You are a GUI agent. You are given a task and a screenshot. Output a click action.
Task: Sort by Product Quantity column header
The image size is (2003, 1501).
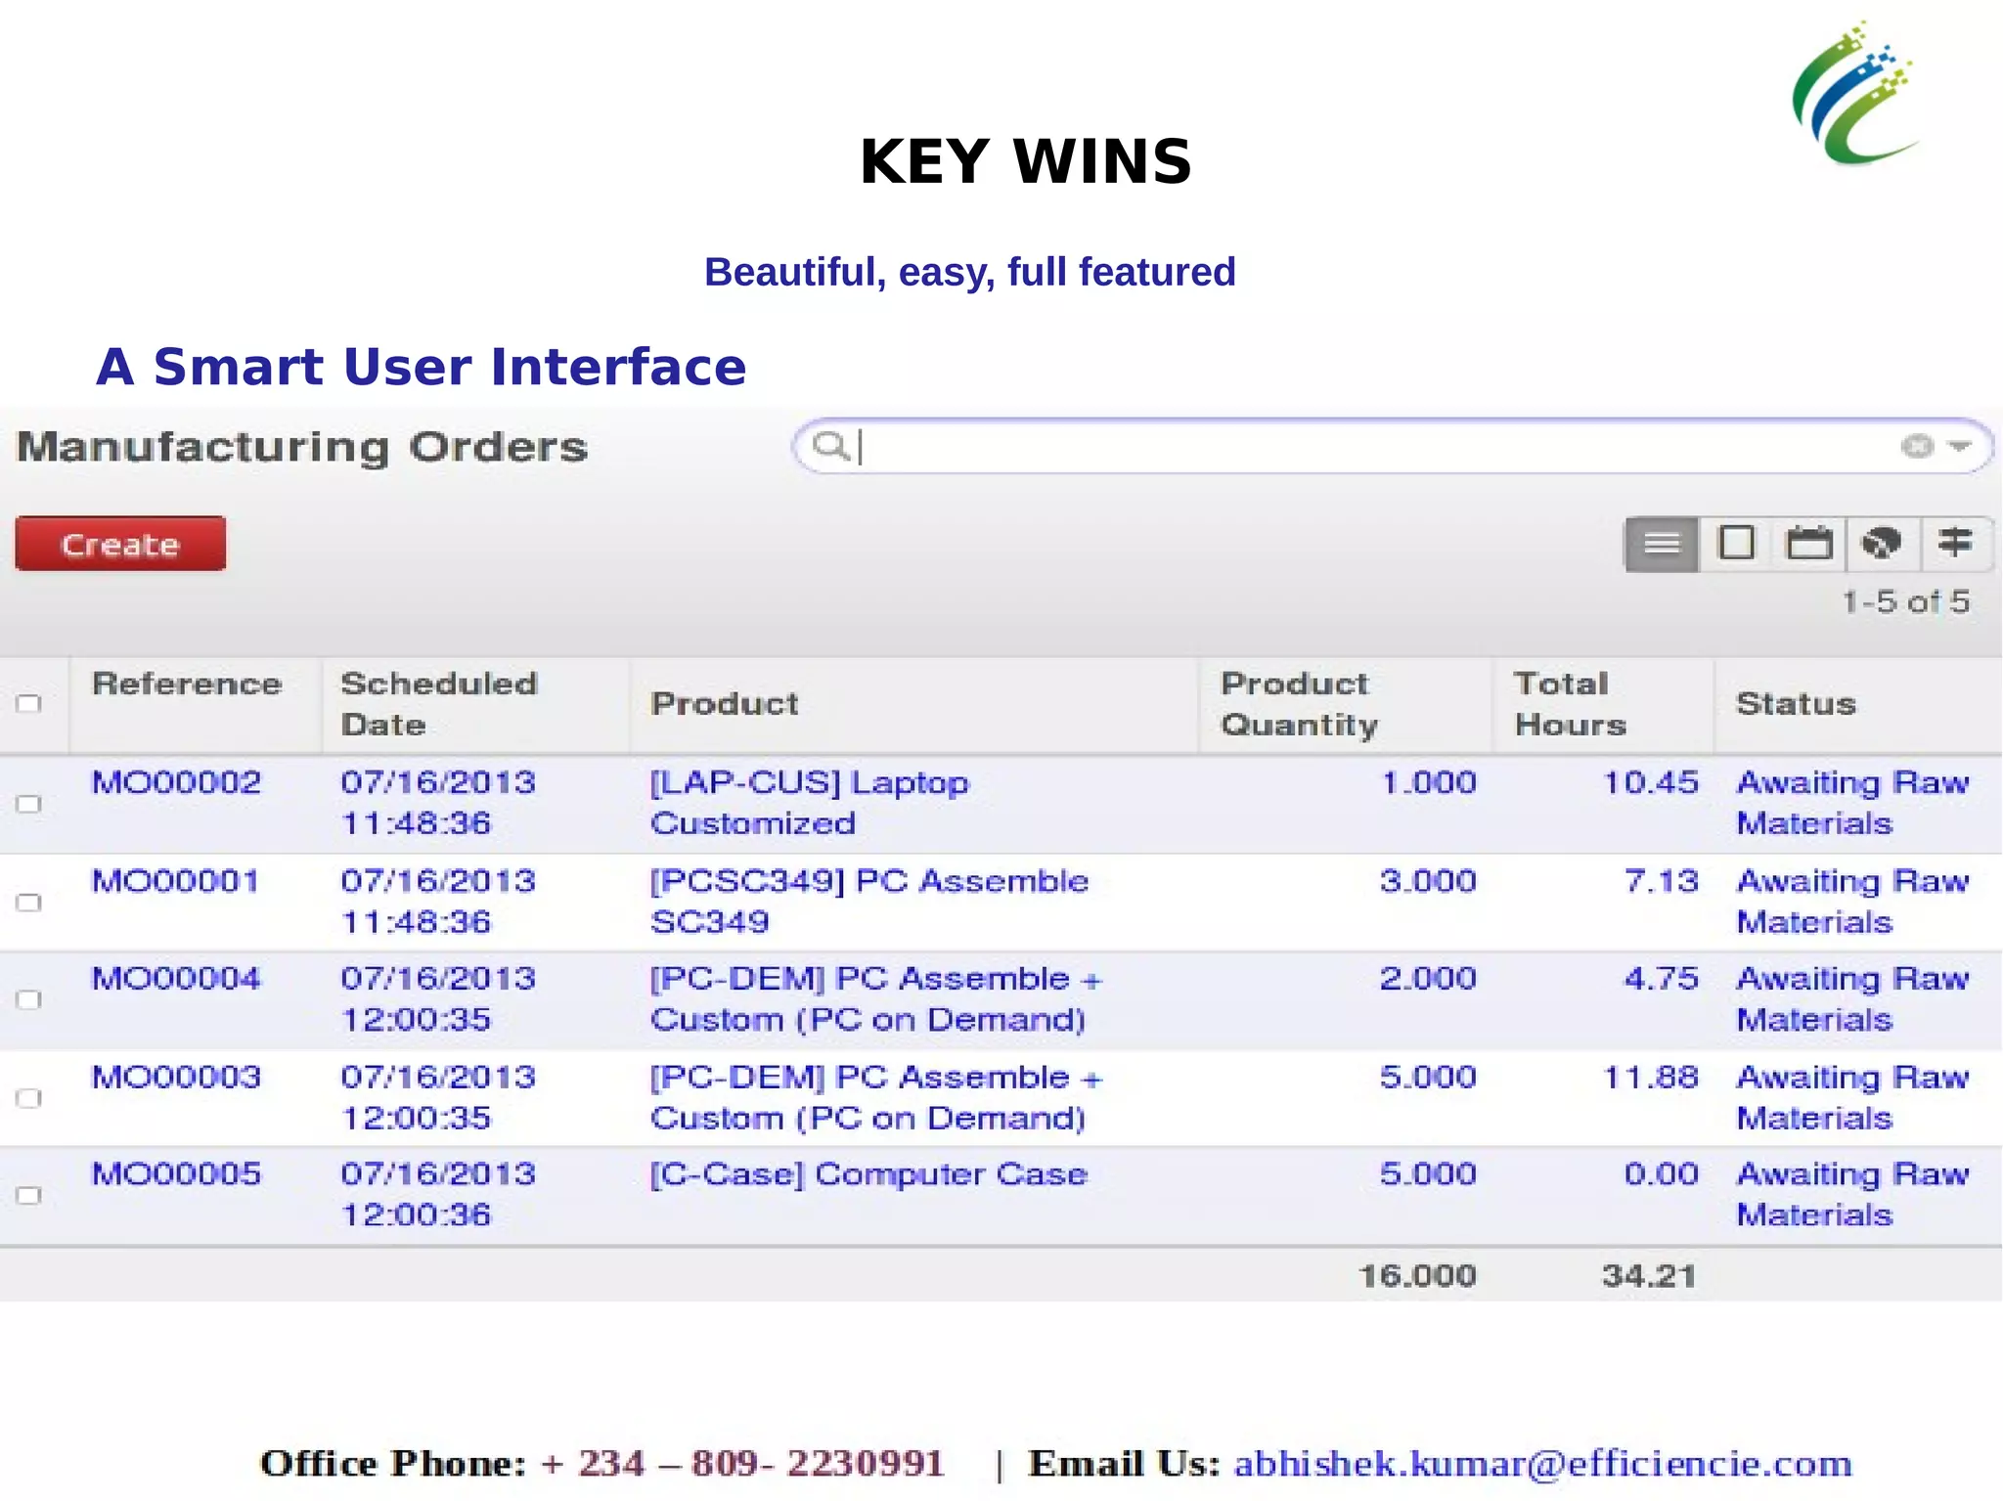pyautogui.click(x=1299, y=704)
